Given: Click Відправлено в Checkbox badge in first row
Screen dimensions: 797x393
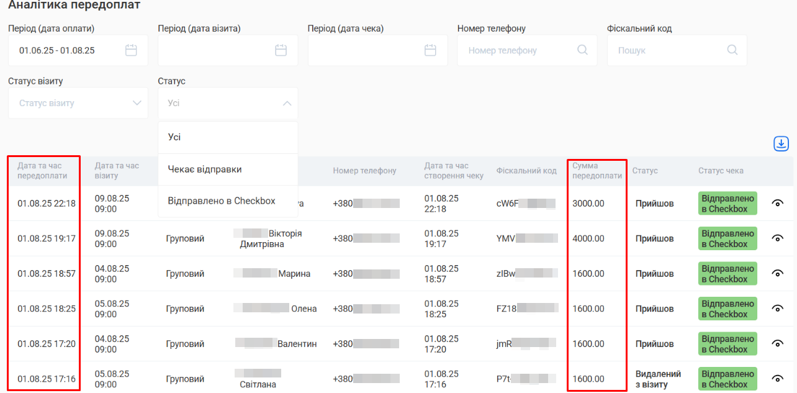Looking at the screenshot, I should click(727, 204).
